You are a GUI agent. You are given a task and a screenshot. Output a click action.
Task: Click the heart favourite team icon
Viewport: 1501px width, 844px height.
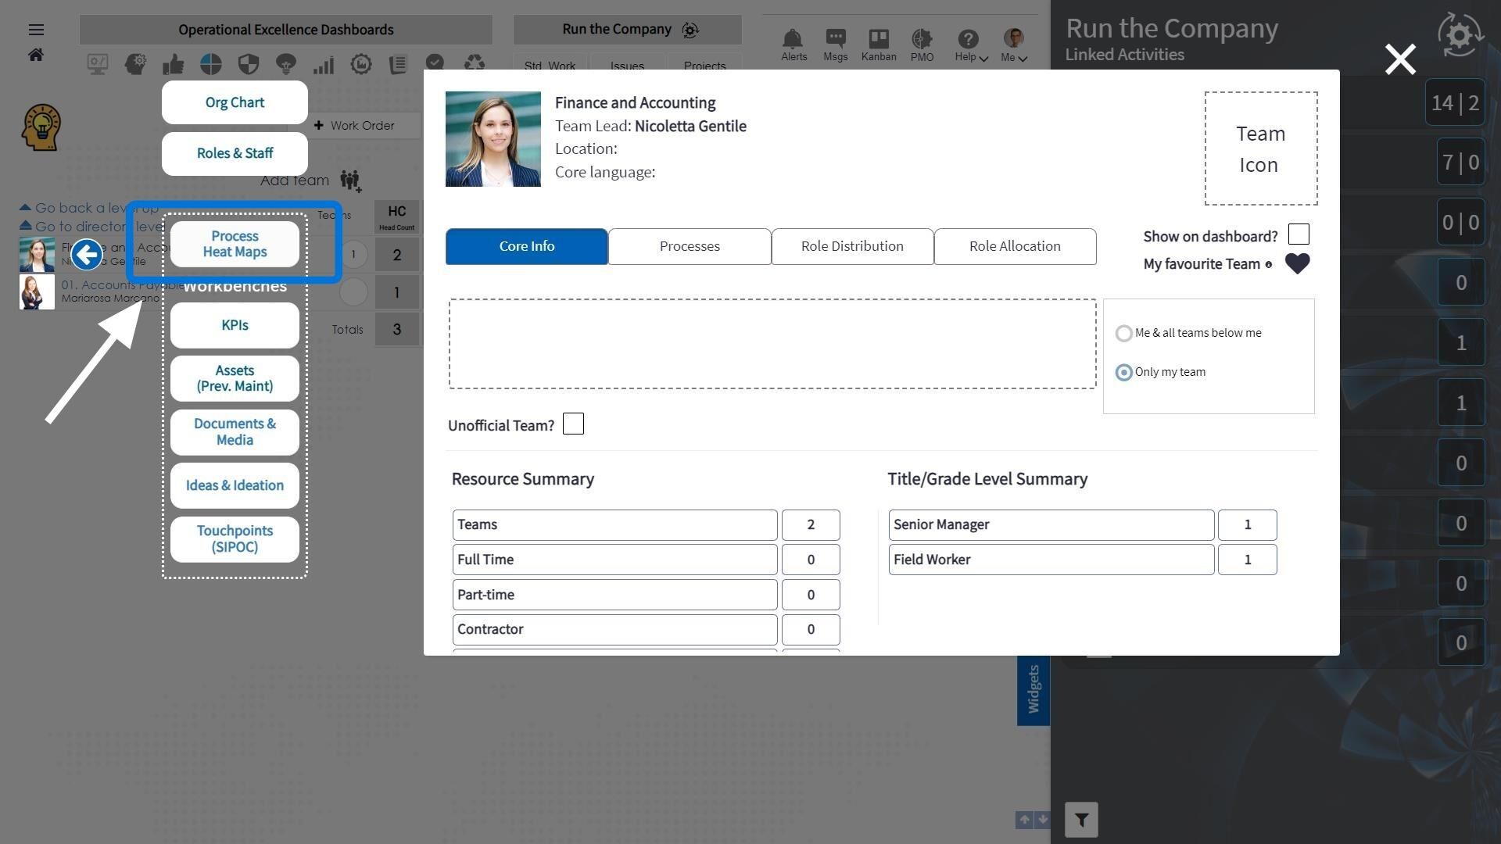click(x=1297, y=264)
